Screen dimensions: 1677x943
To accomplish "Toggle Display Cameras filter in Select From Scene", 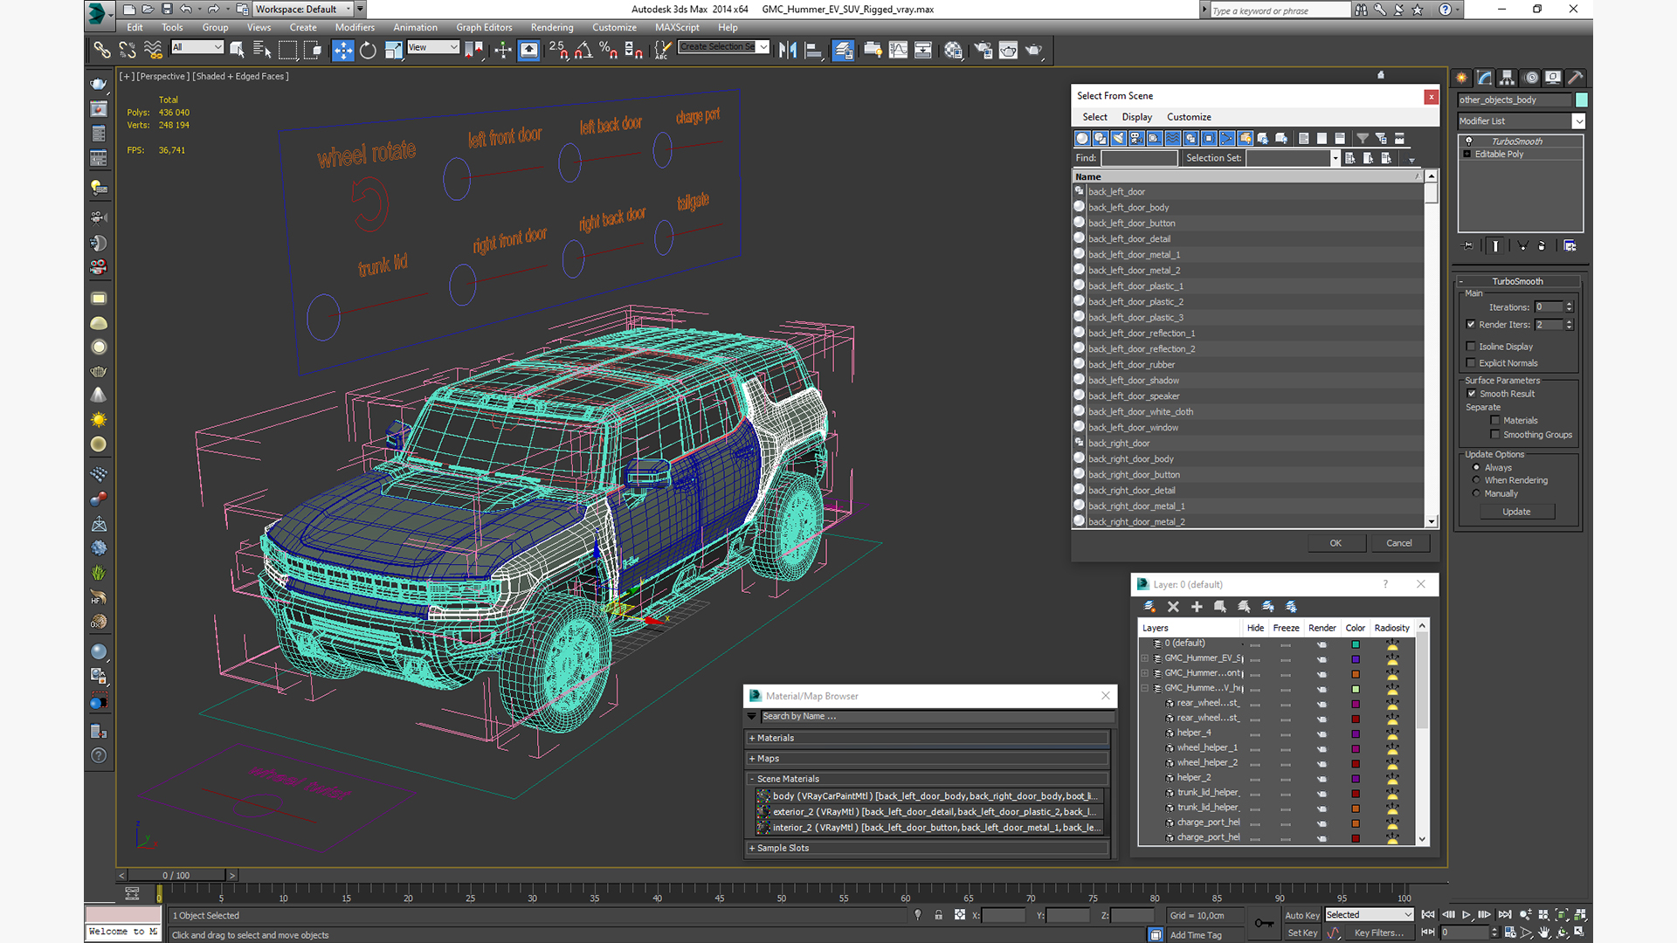I will [1136, 138].
